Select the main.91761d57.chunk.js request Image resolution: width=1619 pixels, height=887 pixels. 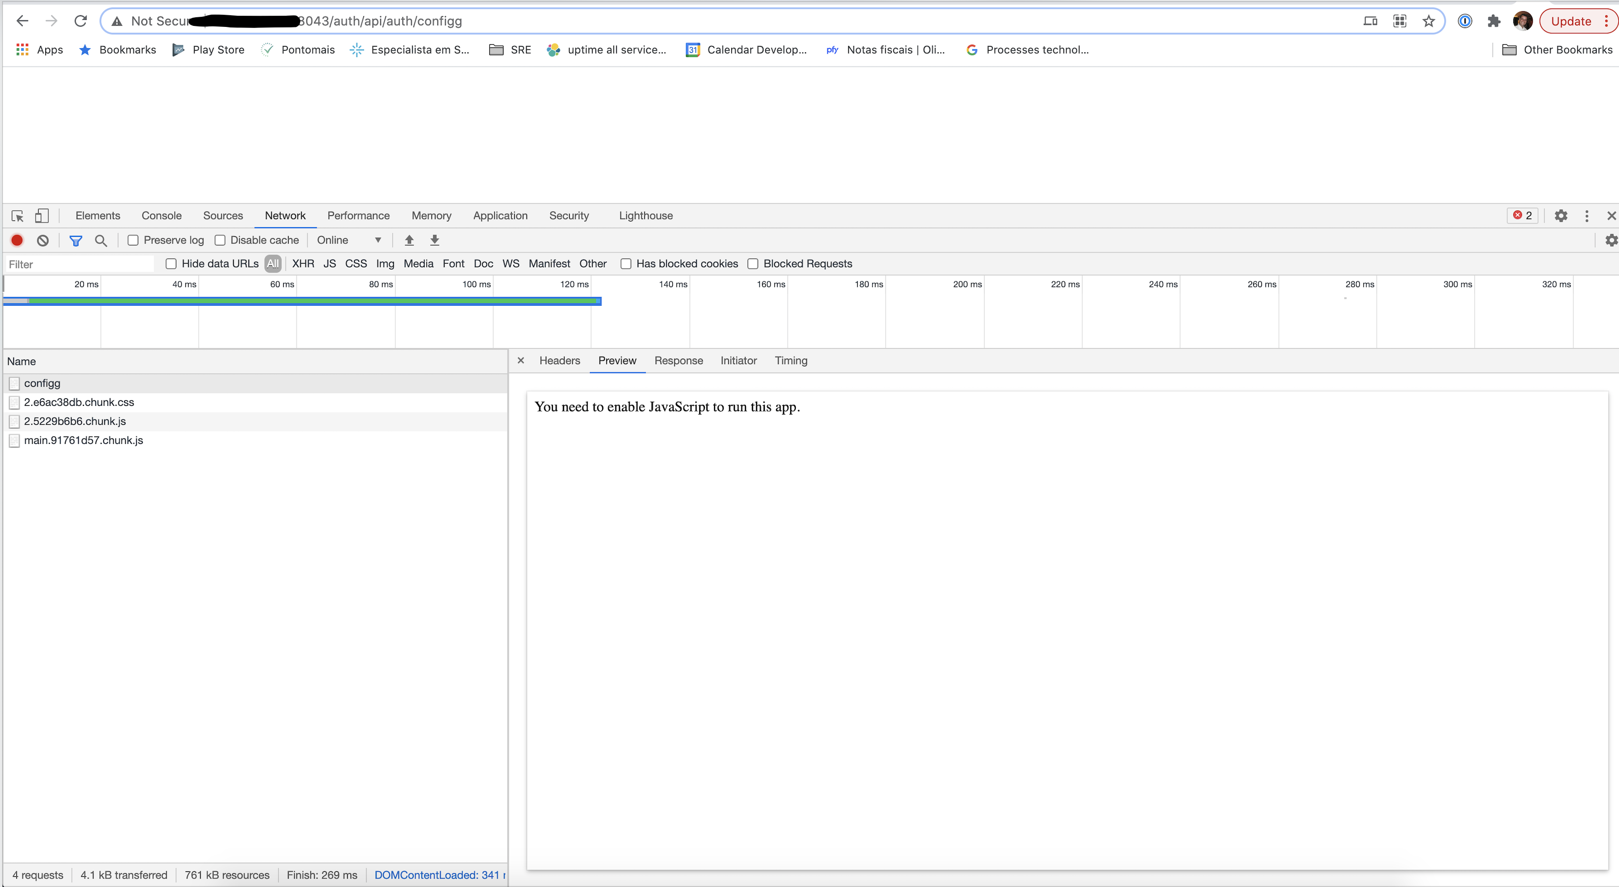click(83, 440)
